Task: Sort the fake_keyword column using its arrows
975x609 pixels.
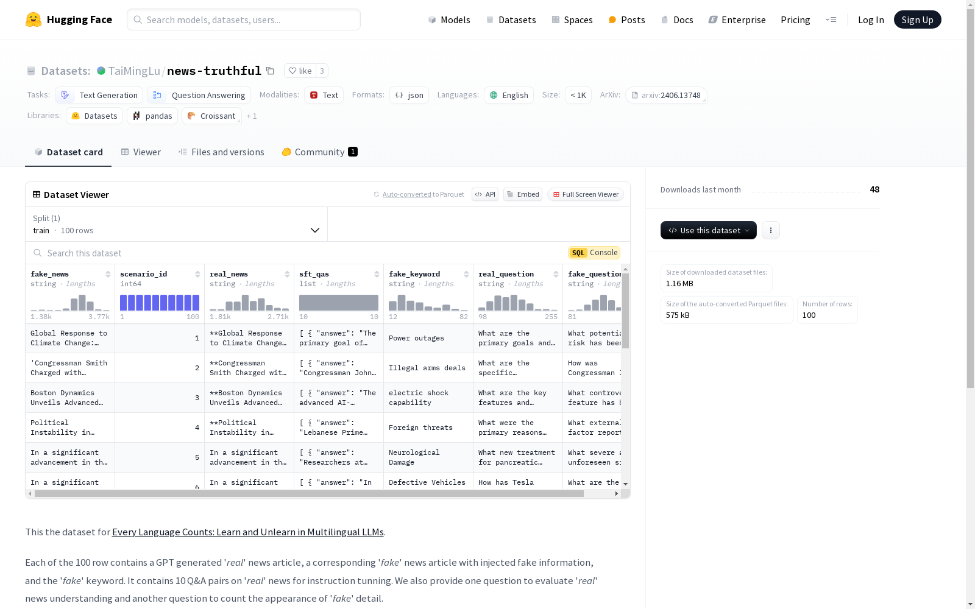Action: tap(466, 274)
